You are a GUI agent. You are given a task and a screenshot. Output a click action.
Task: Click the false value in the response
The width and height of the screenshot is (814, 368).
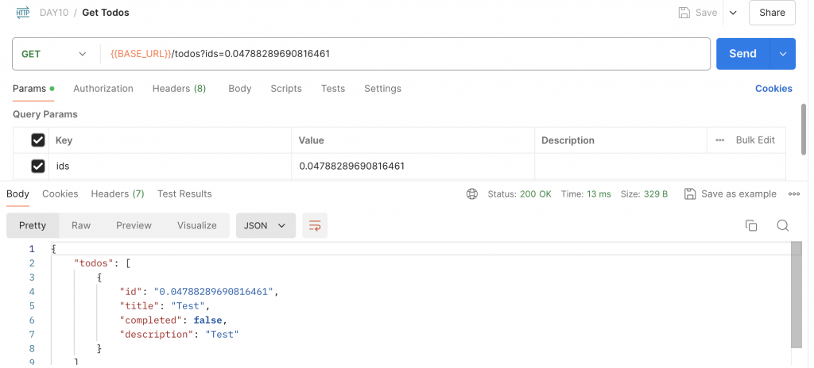click(208, 320)
